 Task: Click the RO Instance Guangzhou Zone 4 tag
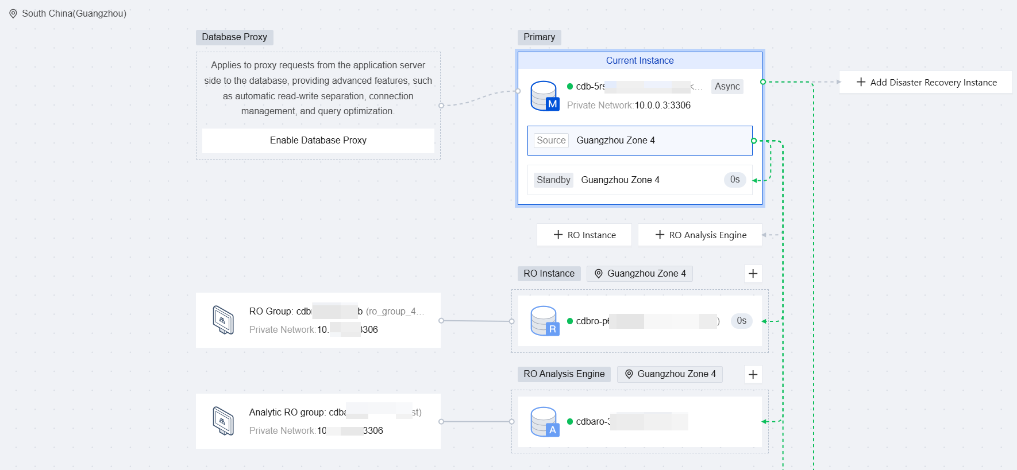tap(640, 274)
